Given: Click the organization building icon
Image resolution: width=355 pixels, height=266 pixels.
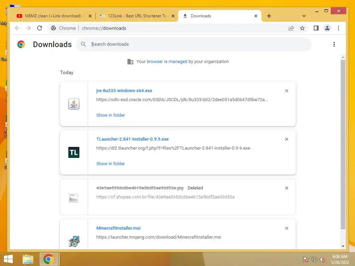Looking at the screenshot, I should pyautogui.click(x=130, y=62).
